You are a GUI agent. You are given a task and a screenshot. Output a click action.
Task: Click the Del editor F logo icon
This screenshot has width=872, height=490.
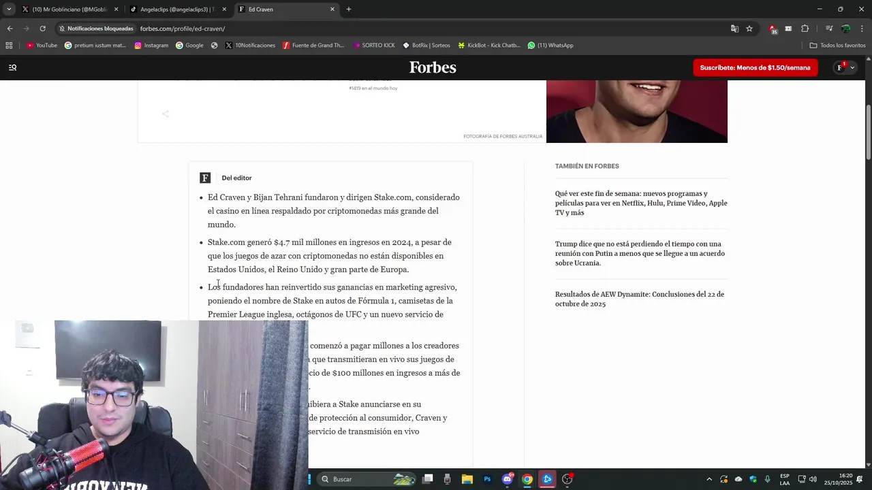(205, 178)
